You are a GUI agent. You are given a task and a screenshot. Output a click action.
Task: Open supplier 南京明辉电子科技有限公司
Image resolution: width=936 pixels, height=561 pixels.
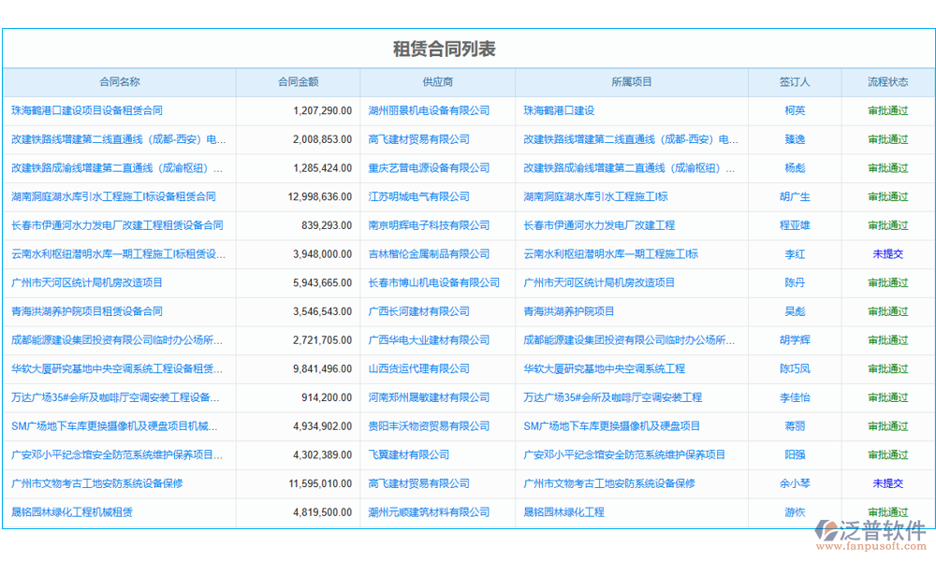(x=429, y=225)
